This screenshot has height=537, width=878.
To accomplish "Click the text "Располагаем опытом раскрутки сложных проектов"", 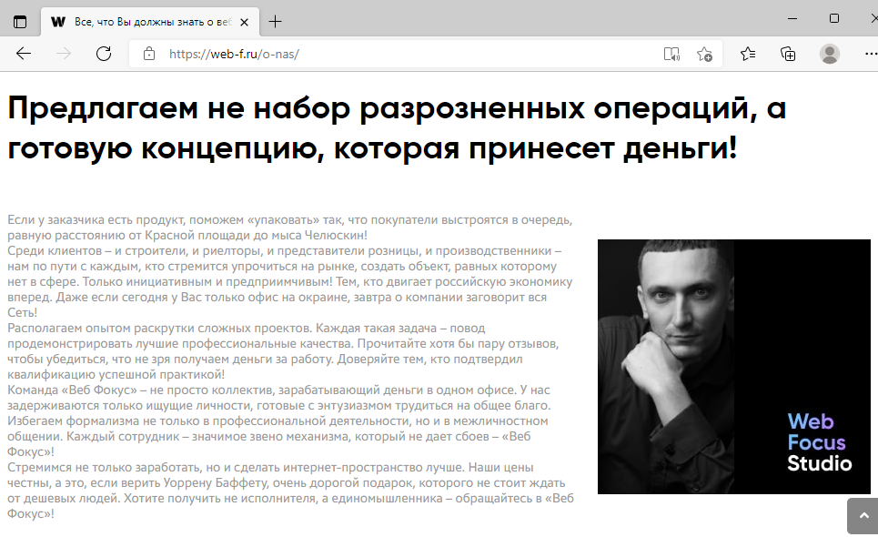I will (158, 329).
